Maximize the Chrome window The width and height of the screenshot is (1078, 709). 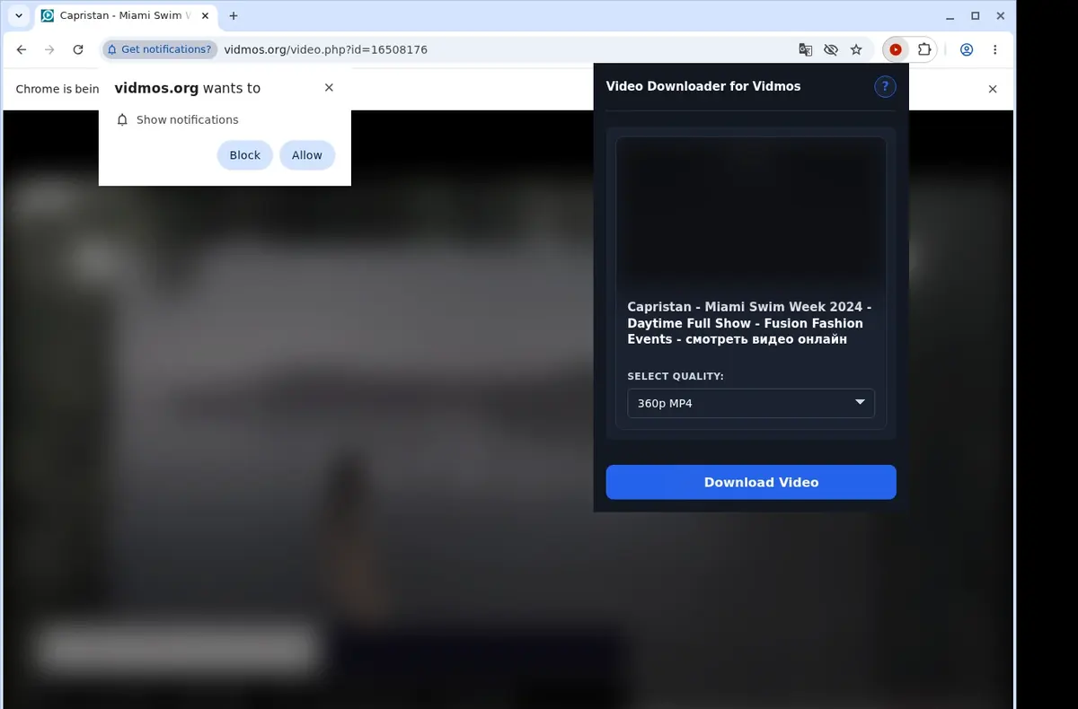click(x=976, y=16)
